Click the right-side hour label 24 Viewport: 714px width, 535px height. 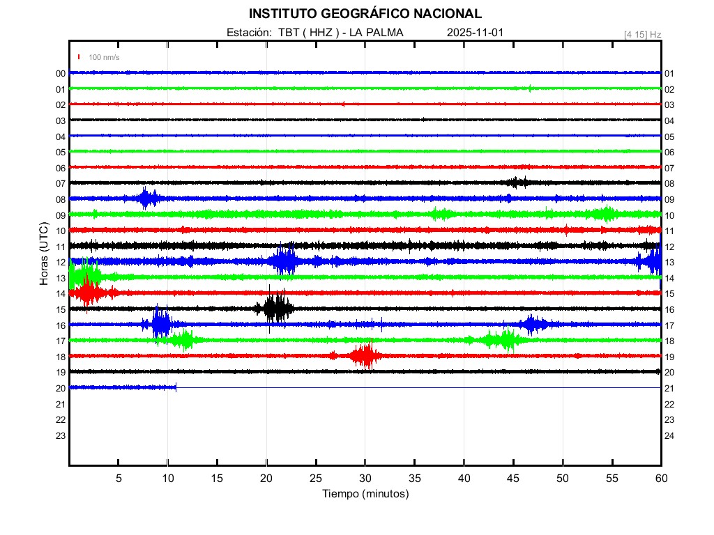coord(669,435)
